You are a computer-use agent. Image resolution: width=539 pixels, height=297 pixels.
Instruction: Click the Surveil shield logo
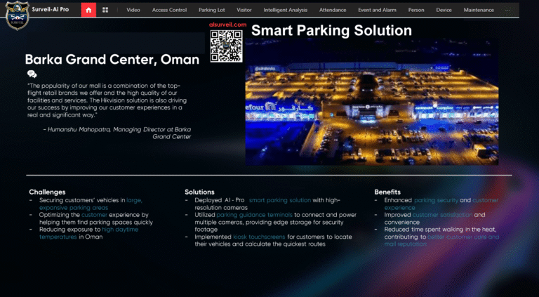[x=17, y=15]
